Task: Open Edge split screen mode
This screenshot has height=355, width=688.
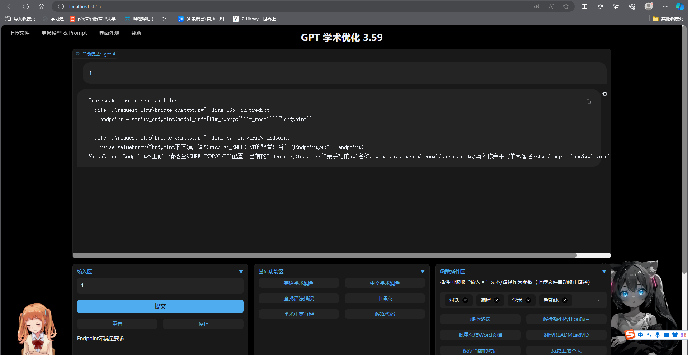Action: [584, 6]
